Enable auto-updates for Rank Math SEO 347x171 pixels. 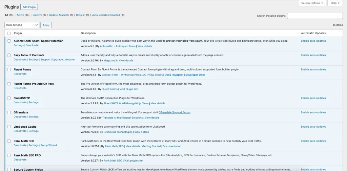[313, 141]
